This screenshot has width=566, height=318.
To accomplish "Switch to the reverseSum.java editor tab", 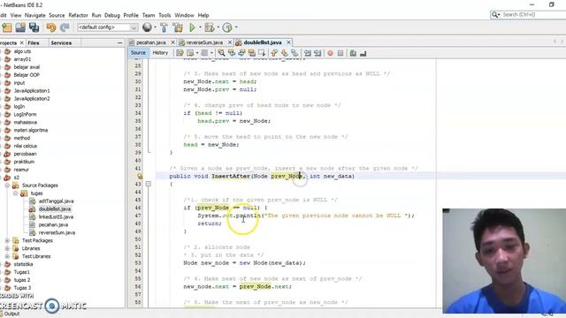I will (204, 42).
